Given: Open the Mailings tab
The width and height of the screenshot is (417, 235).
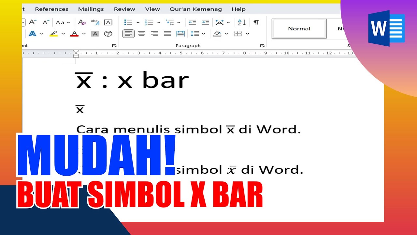Looking at the screenshot, I should [91, 9].
